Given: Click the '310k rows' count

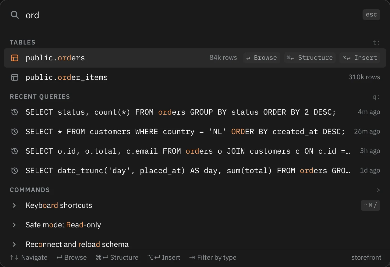Looking at the screenshot, I should tap(364, 77).
